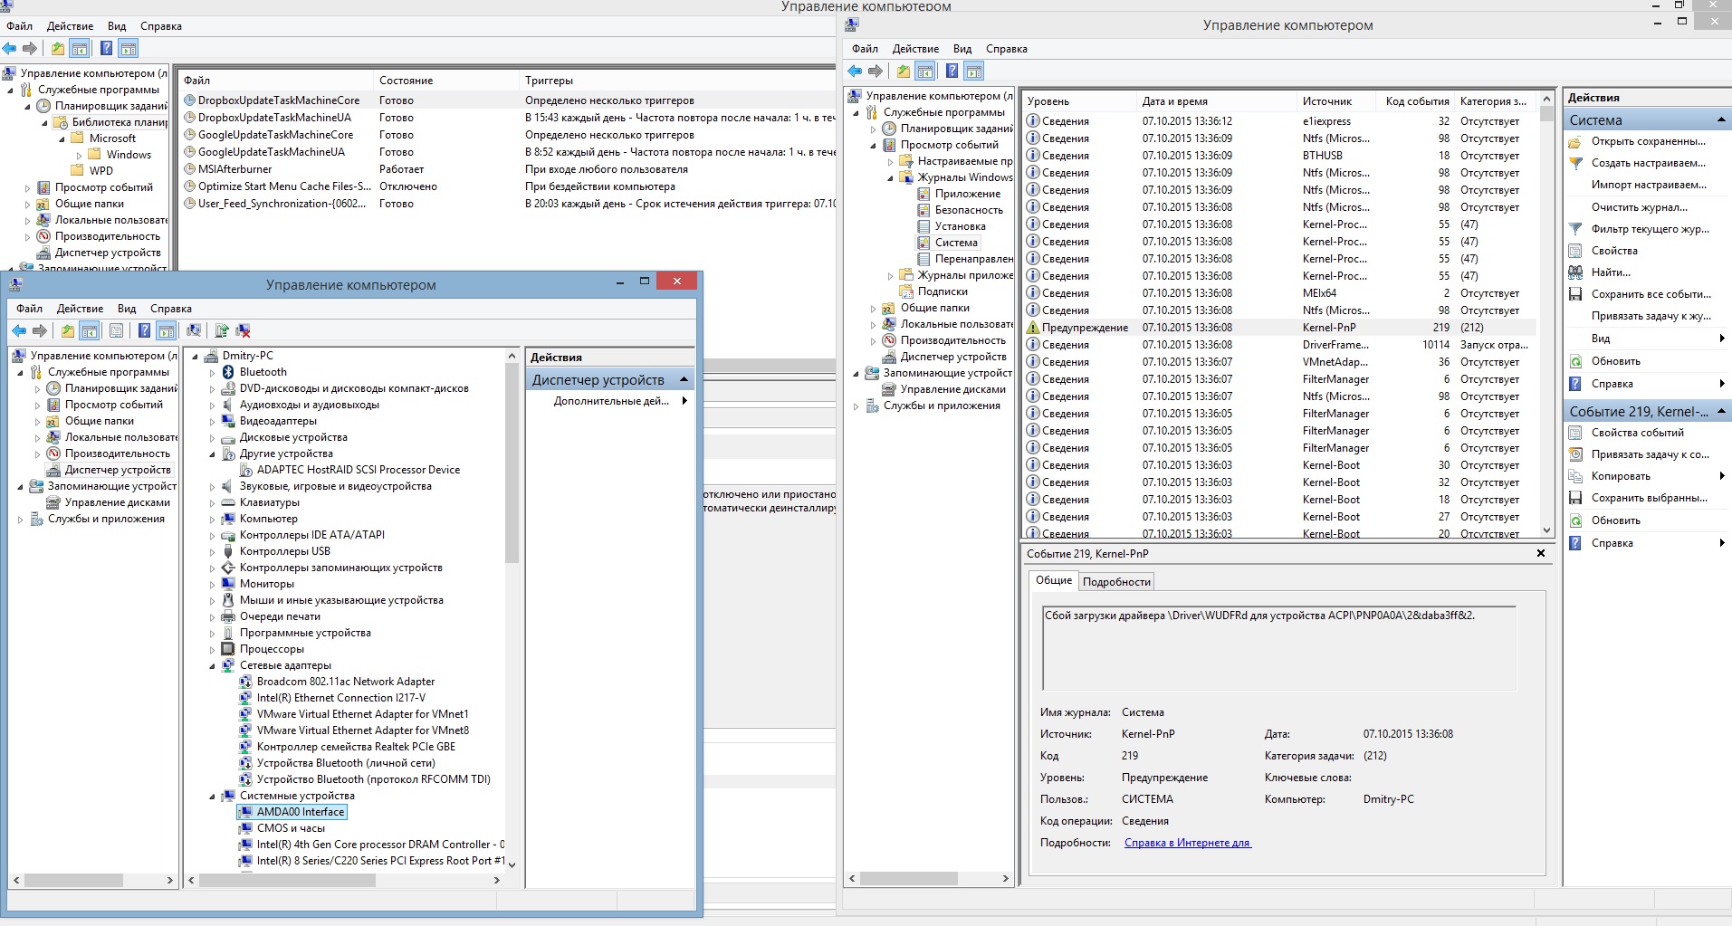1732x926 pixels.
Task: Click Properties icon in Device Manager window toolbar
Action: [x=116, y=331]
